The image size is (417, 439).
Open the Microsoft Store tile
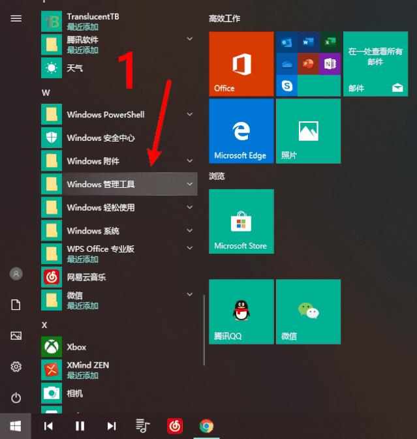[241, 222]
